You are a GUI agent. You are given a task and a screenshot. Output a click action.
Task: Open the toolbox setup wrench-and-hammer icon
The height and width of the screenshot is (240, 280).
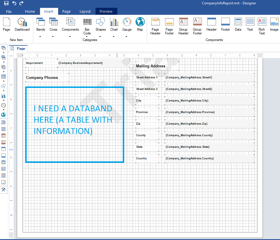pyautogui.click(x=3, y=189)
